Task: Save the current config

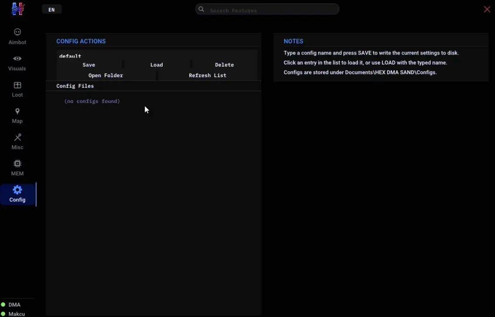Action: (x=89, y=65)
